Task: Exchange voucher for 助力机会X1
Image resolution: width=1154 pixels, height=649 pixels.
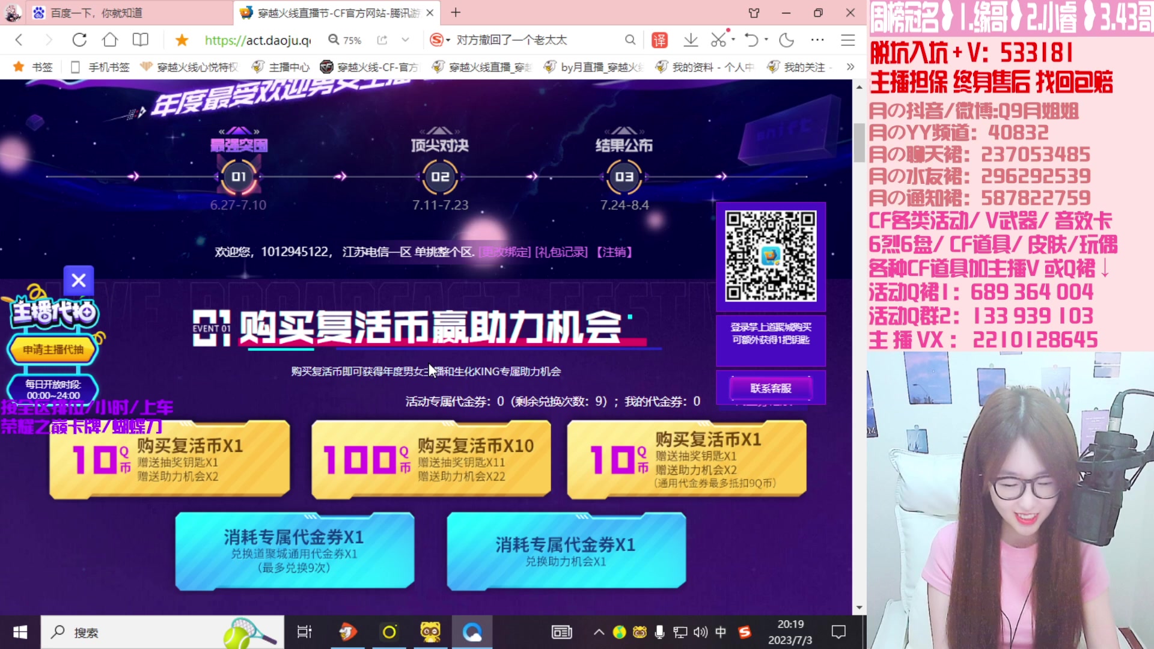Action: click(566, 550)
